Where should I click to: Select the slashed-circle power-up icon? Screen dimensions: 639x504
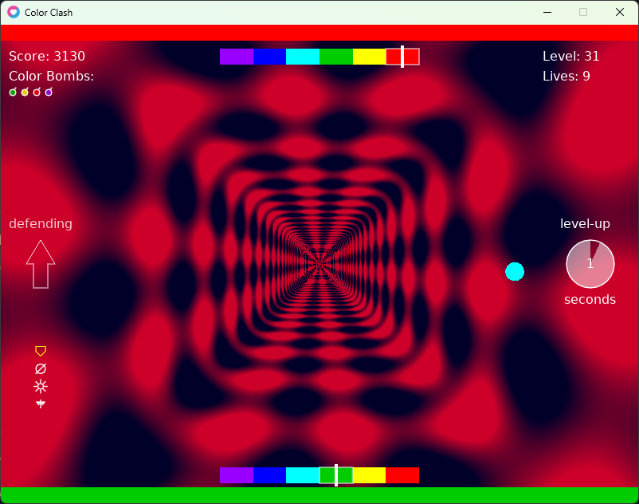41,368
